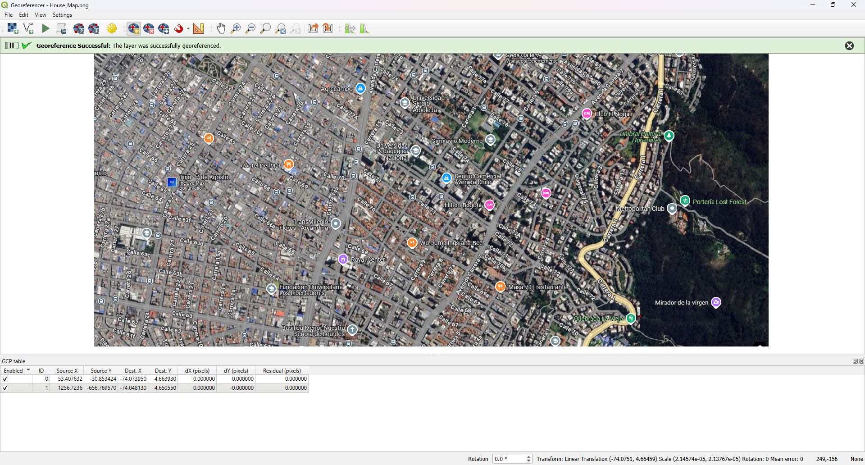Click the dY (pixels) column header
This screenshot has width=865, height=465.
coord(236,371)
